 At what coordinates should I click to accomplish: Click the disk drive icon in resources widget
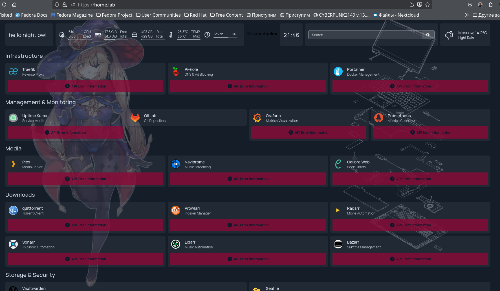point(135,35)
